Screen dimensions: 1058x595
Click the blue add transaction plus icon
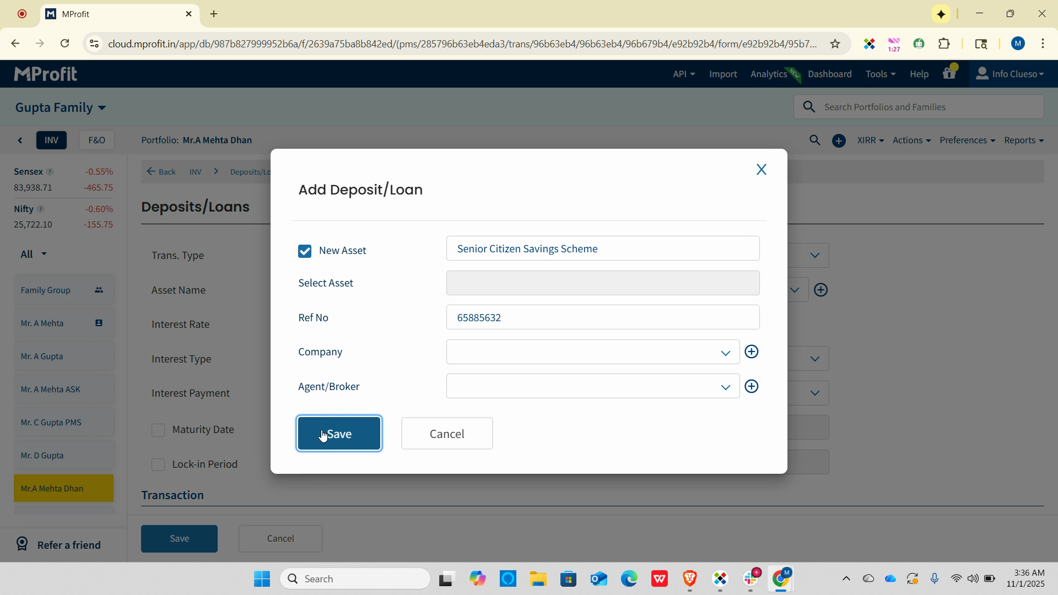[839, 140]
